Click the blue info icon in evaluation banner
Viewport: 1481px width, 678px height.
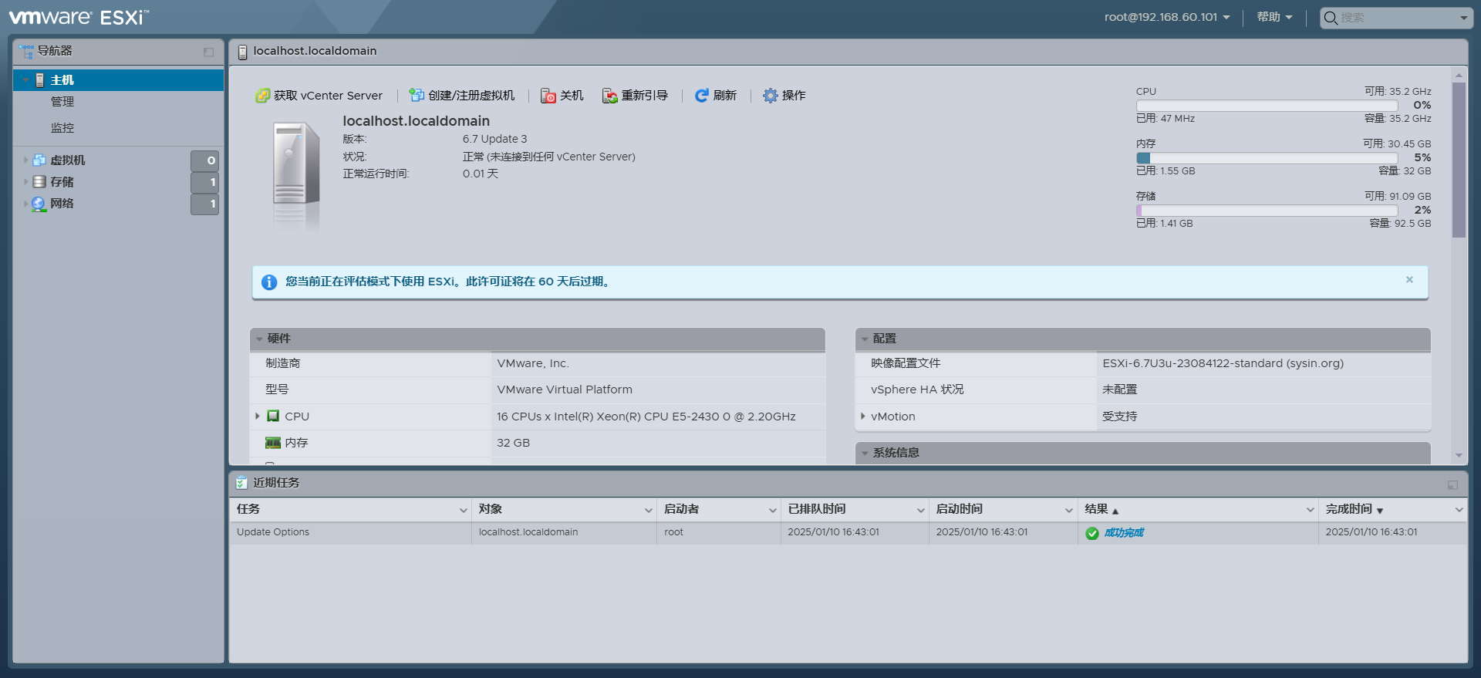click(269, 282)
